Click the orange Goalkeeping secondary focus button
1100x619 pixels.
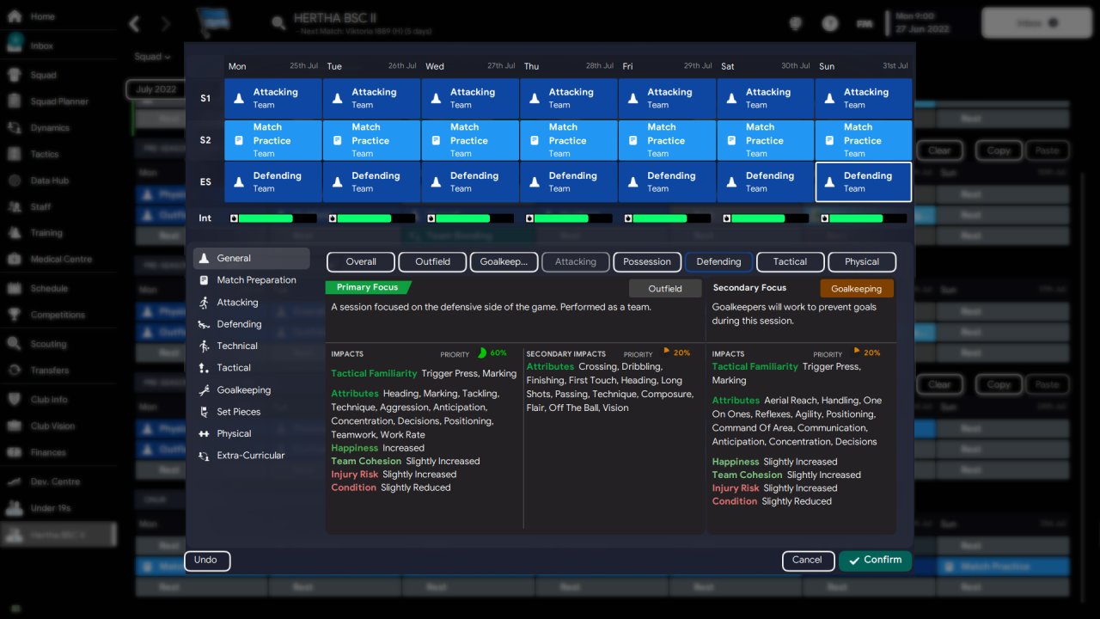pyautogui.click(x=857, y=289)
